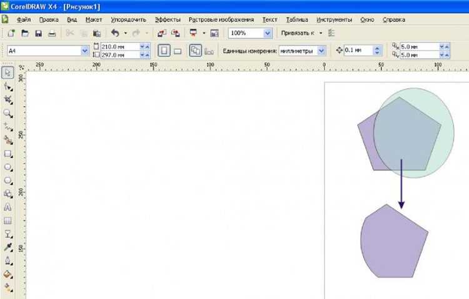
Task: Select the Ellipse tool
Action: [x=8, y=167]
